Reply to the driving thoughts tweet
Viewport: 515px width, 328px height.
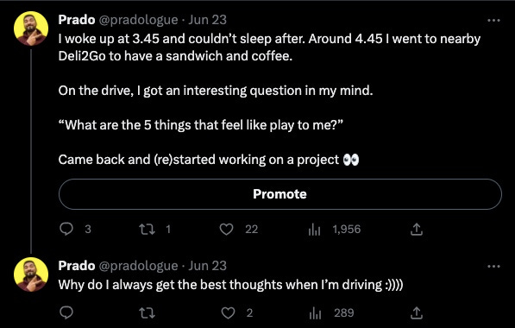tap(66, 312)
